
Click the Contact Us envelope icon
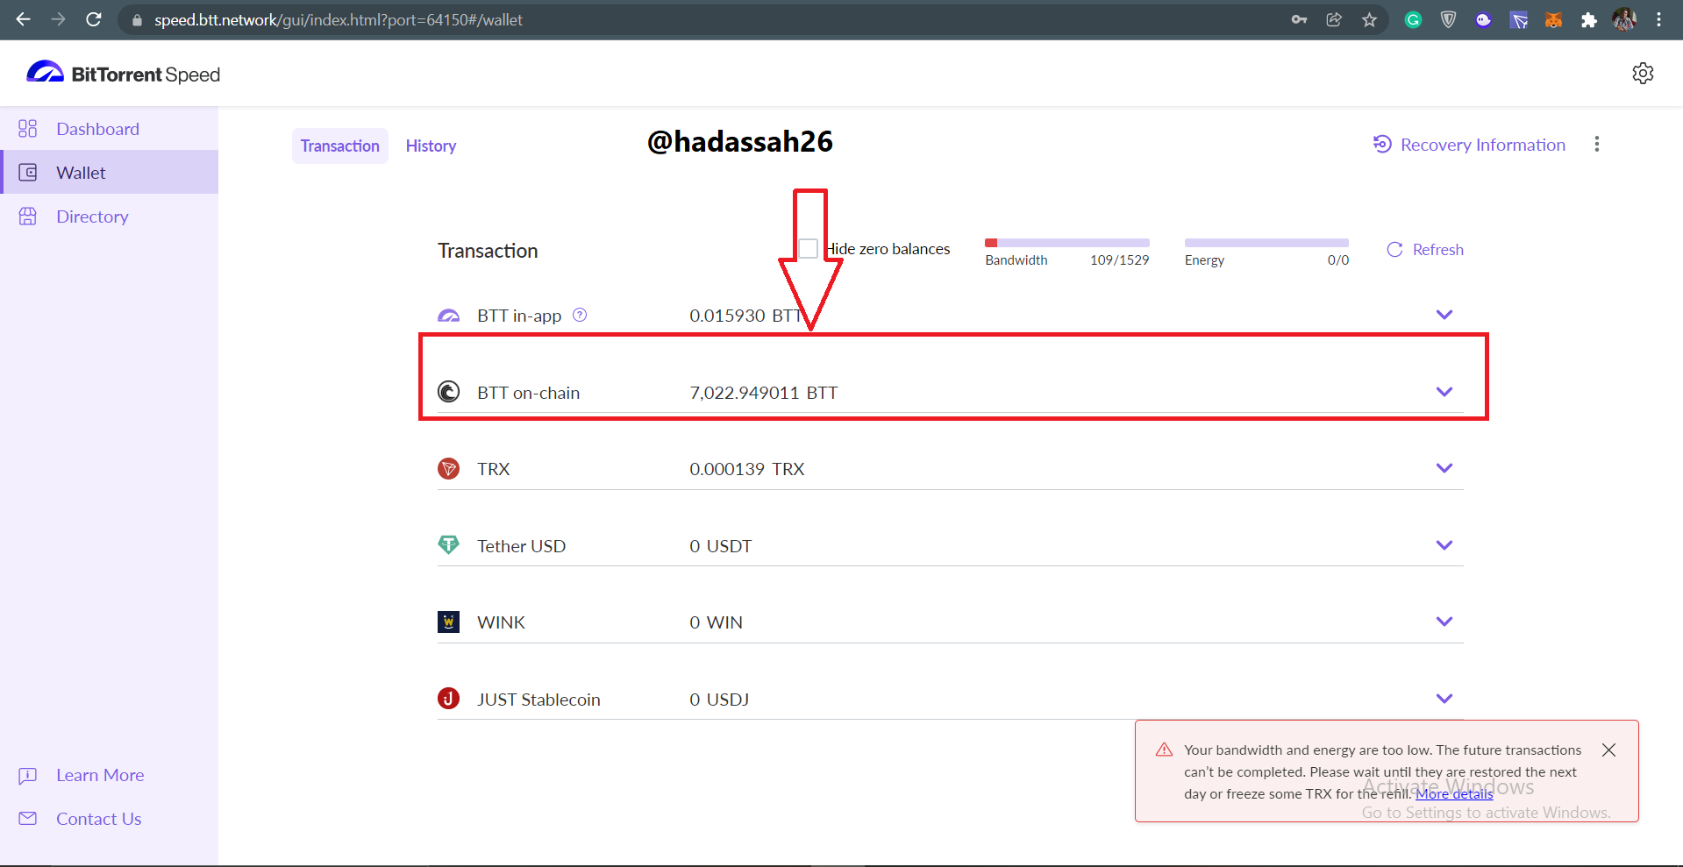pos(28,819)
